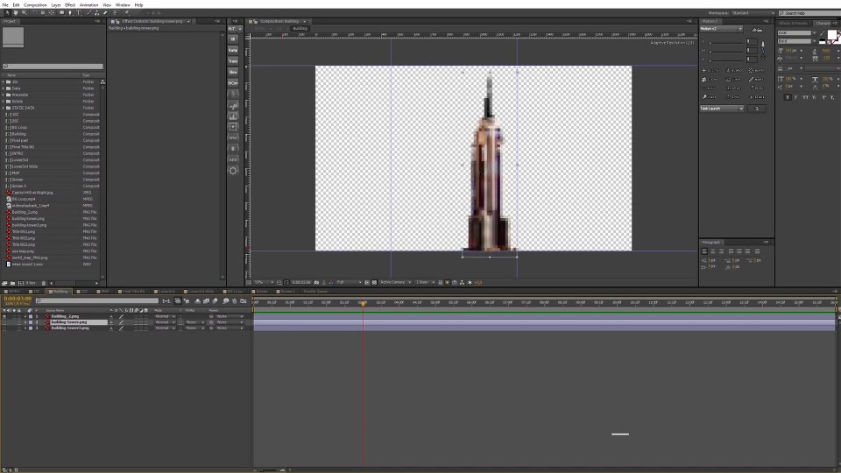Click the Stare tool in Motion 2
Viewport: 841px width, 473px height.
click(756, 97)
